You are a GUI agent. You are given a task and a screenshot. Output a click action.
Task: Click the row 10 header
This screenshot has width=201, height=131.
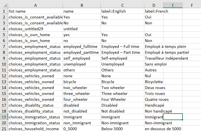coord(4,64)
